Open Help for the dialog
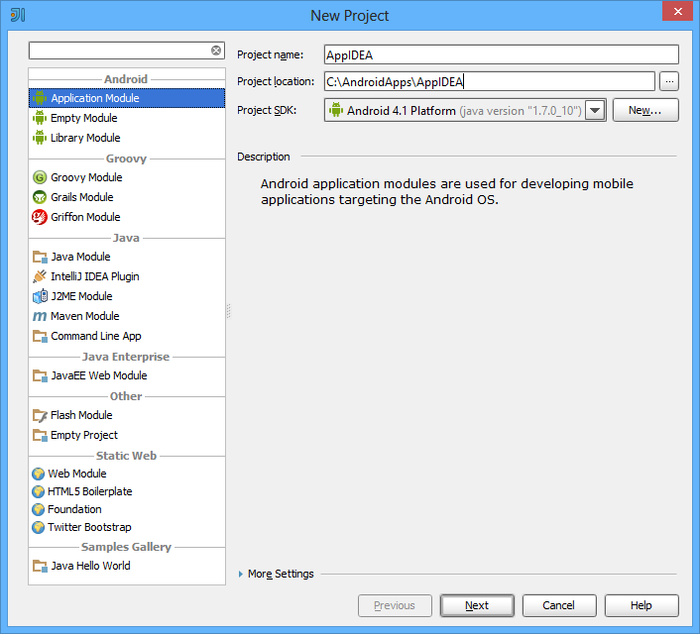700x634 pixels. click(x=642, y=605)
